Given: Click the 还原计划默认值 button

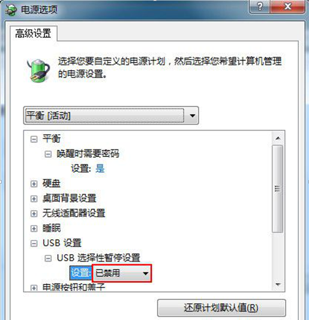Looking at the screenshot, I should 222,308.
